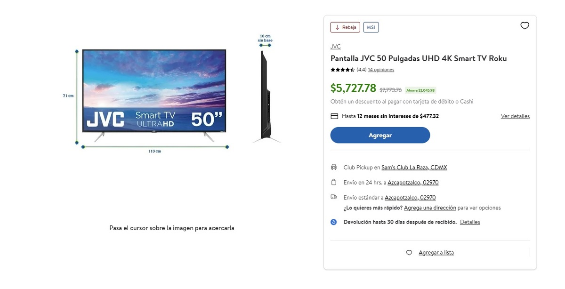The width and height of the screenshot is (565, 289).
Task: Click the heart favorite icon at top right
Action: (525, 26)
